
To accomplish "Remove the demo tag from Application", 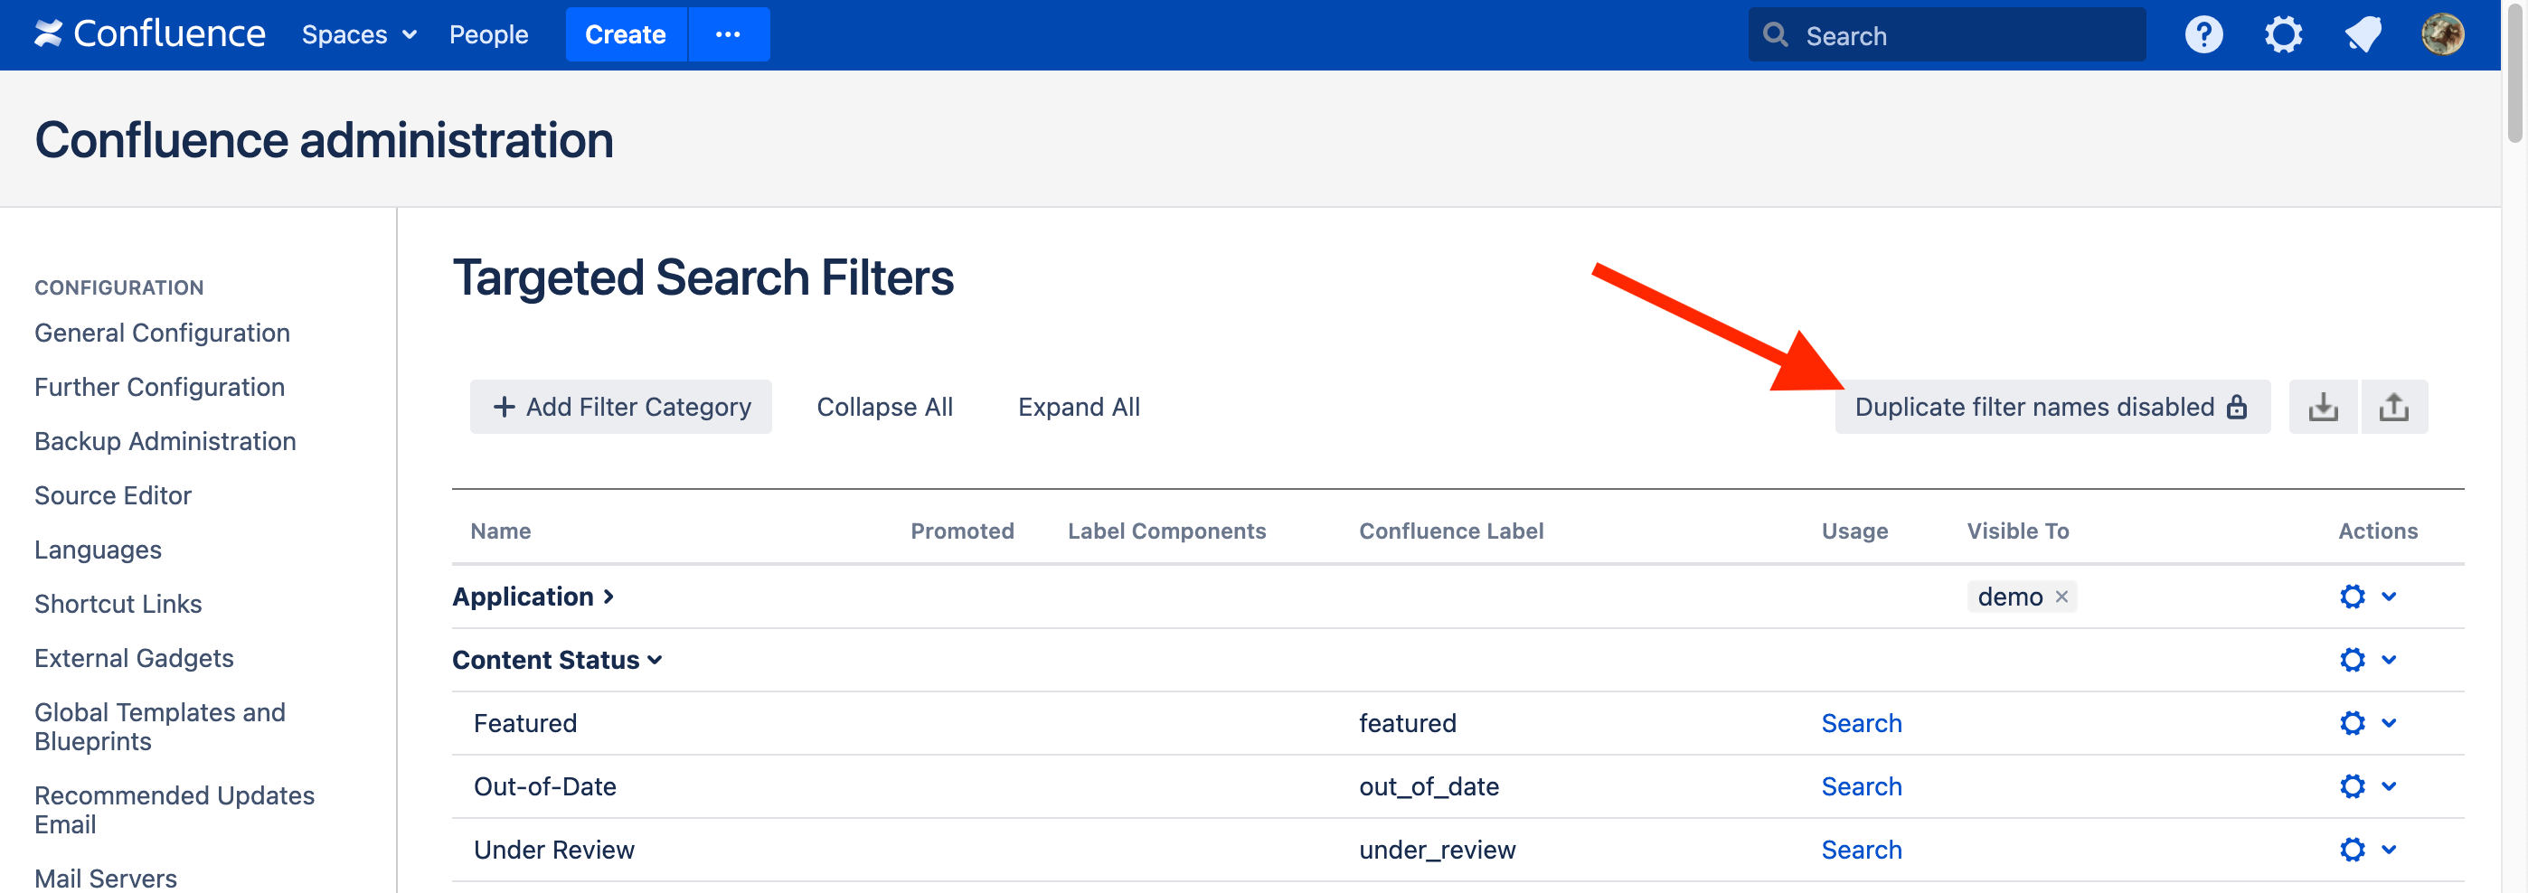I will [2061, 597].
